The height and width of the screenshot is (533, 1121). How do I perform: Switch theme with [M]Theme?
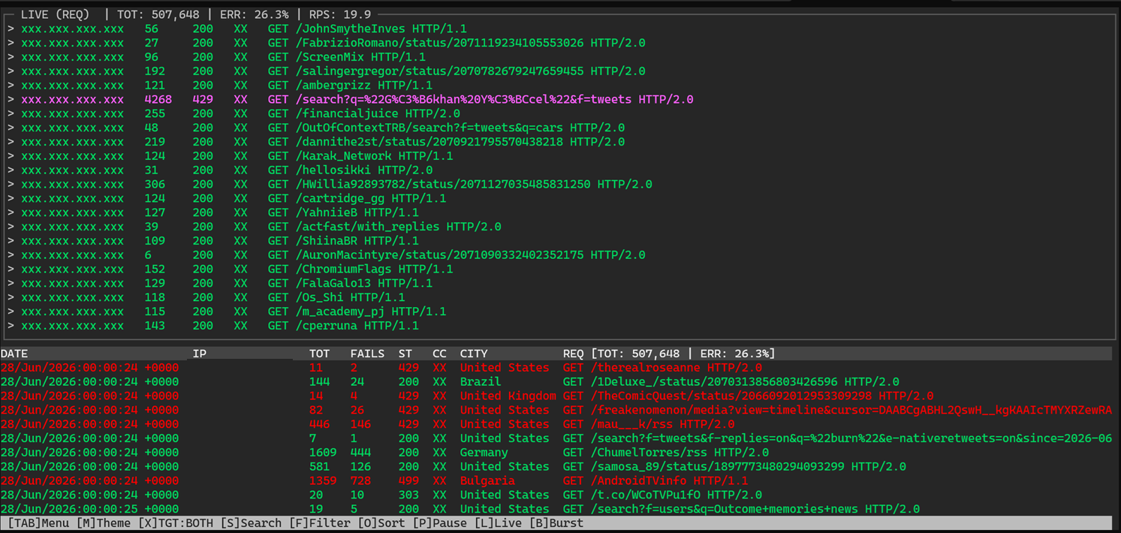[x=104, y=523]
